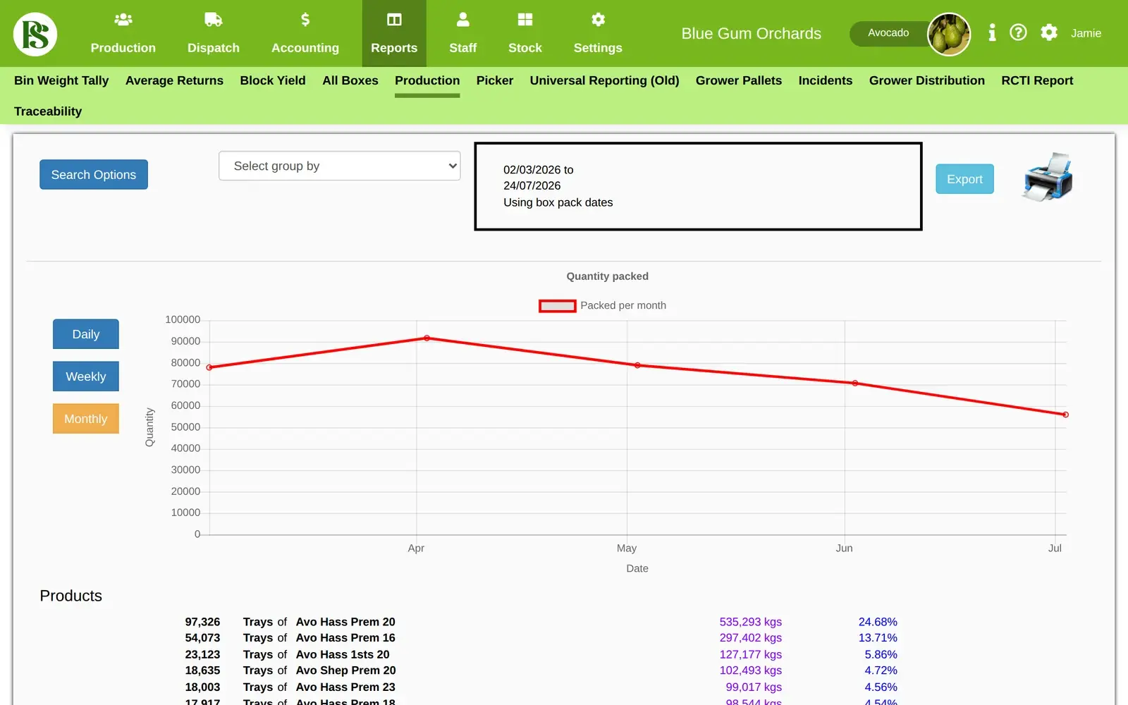Image resolution: width=1128 pixels, height=705 pixels.
Task: Open the help question mark icon
Action: 1018,32
